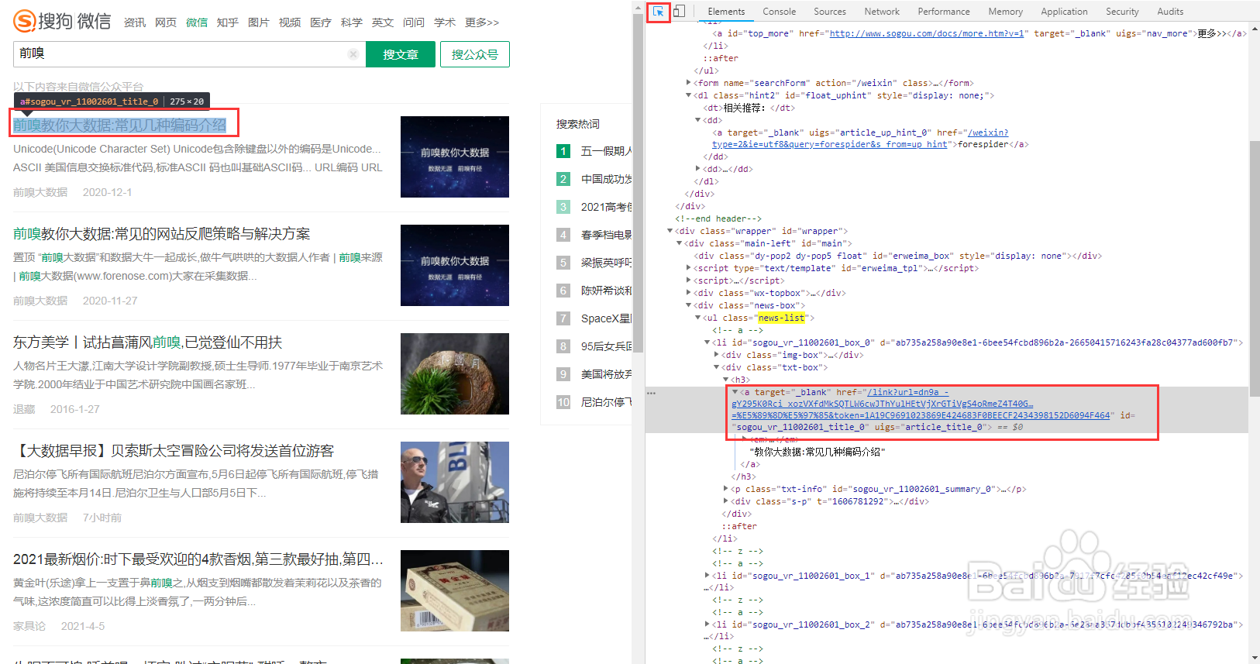The width and height of the screenshot is (1260, 664).
Task: Open the DevTools three-dot row actions icon
Action: click(652, 393)
